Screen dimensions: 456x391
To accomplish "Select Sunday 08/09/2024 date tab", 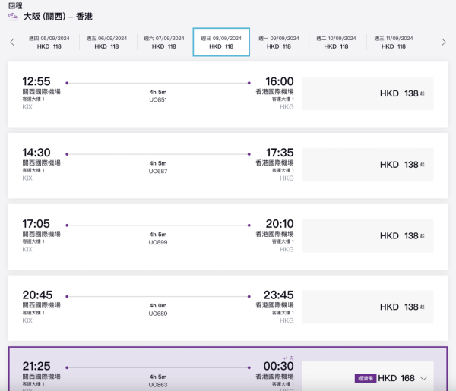I will (x=221, y=42).
